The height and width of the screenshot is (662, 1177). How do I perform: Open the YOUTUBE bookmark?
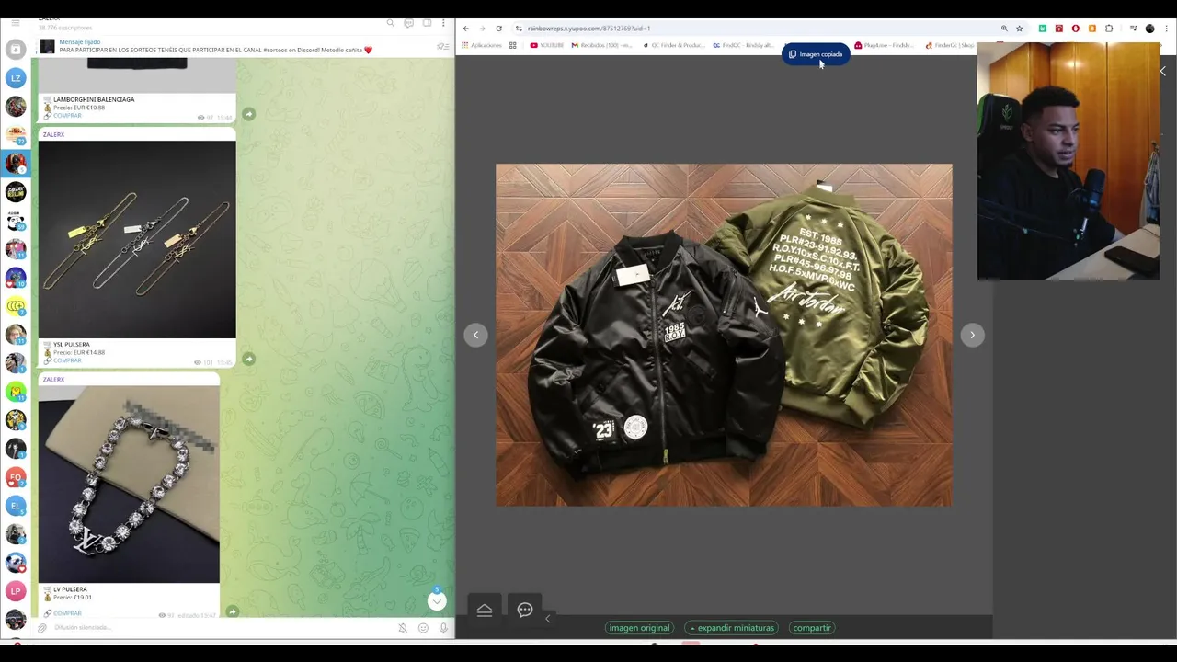[x=547, y=45]
